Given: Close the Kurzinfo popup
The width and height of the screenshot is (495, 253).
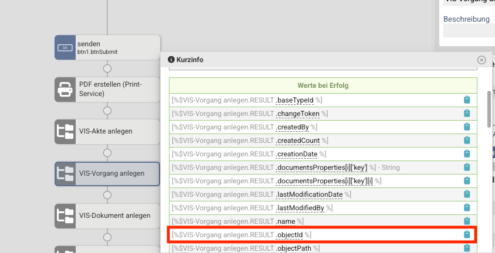Looking at the screenshot, I should [482, 60].
